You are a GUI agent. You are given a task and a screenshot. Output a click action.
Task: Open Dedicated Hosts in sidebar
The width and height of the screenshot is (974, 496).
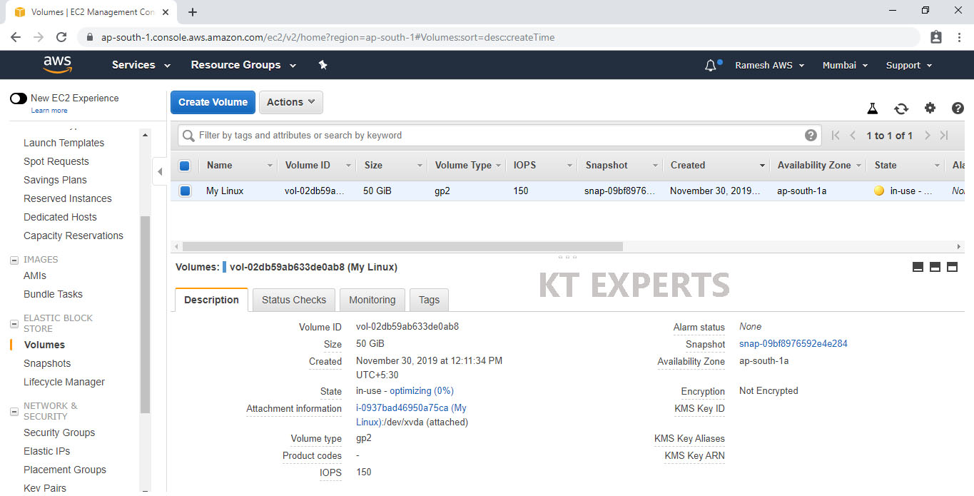pyautogui.click(x=60, y=217)
